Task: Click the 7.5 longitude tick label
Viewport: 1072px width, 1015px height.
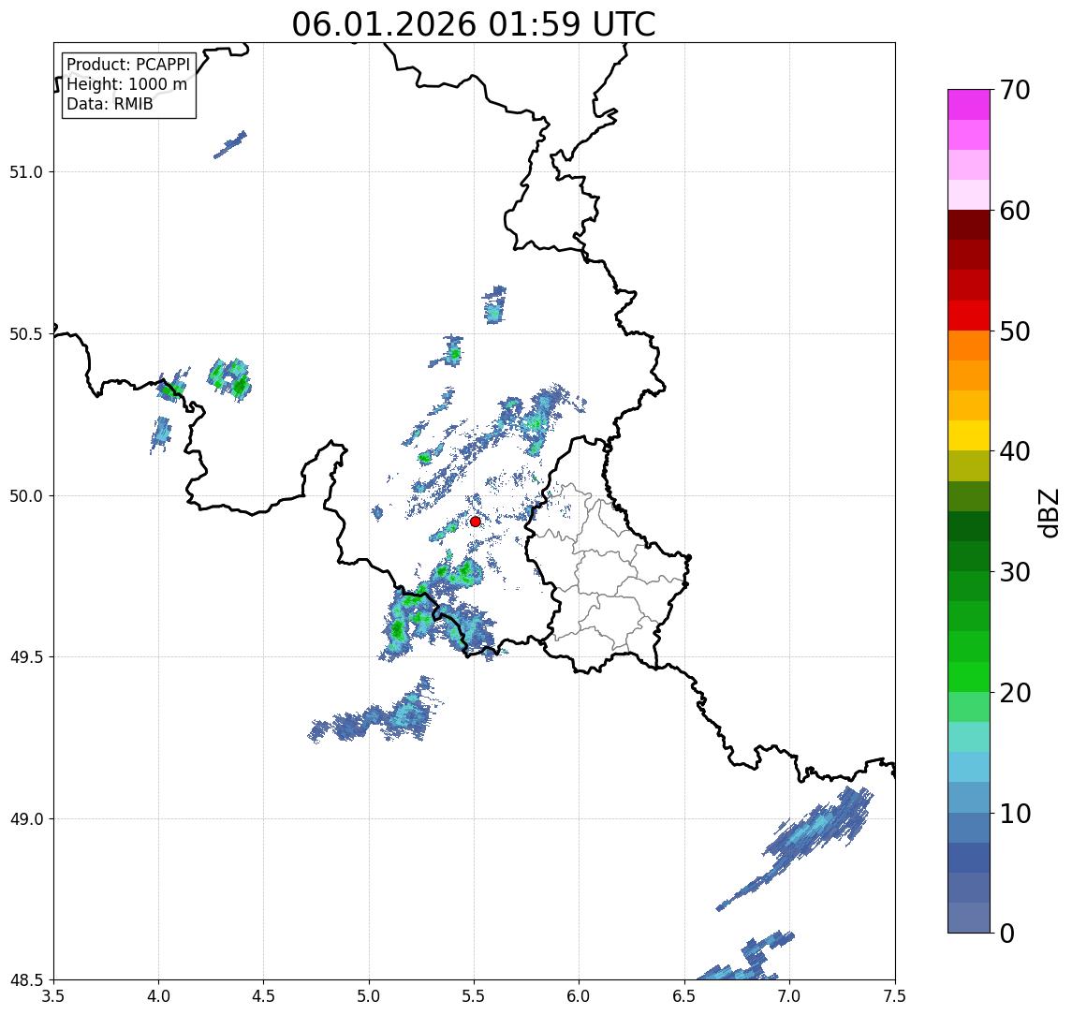Action: (895, 996)
